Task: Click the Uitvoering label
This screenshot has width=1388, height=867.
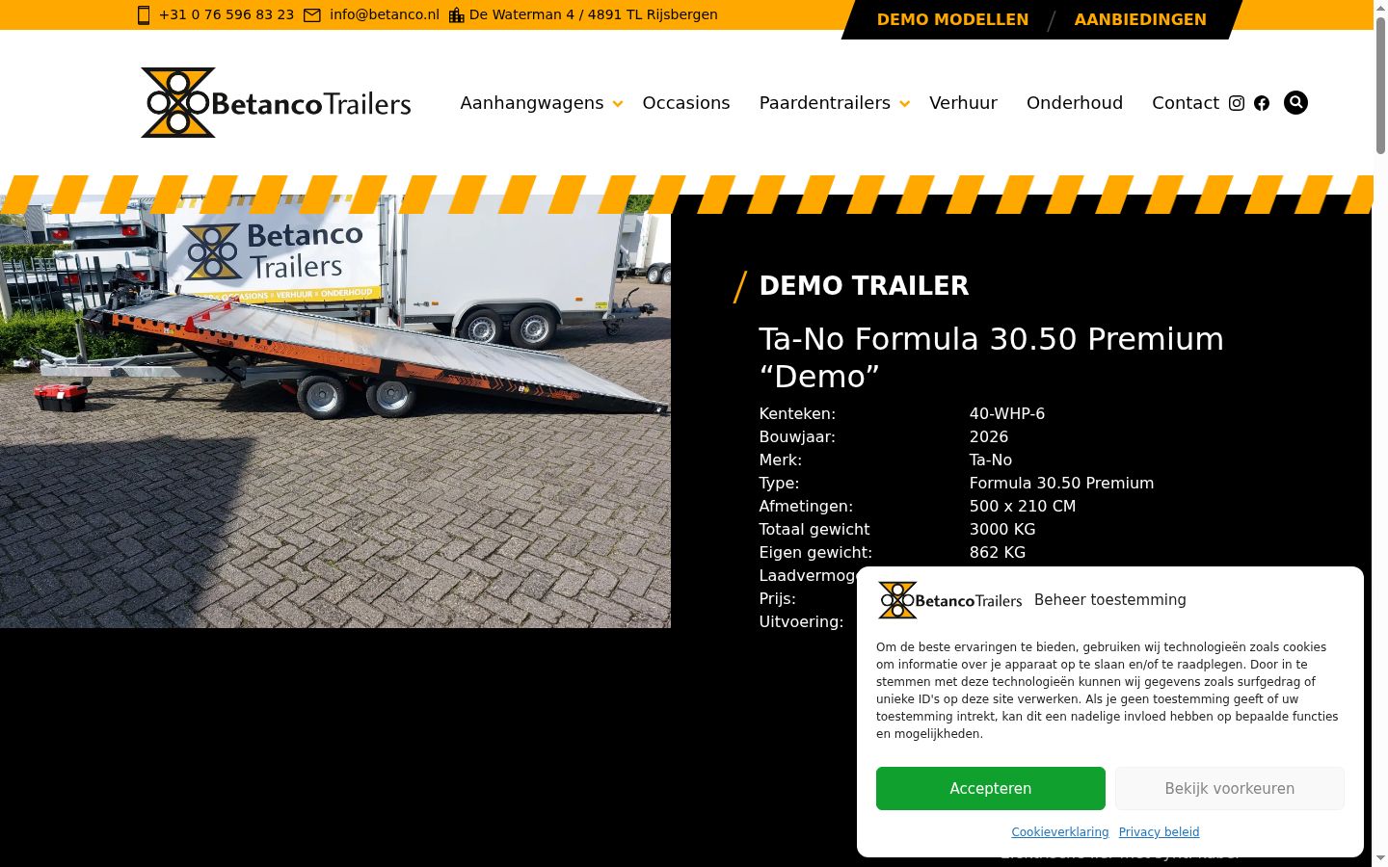Action: (801, 621)
